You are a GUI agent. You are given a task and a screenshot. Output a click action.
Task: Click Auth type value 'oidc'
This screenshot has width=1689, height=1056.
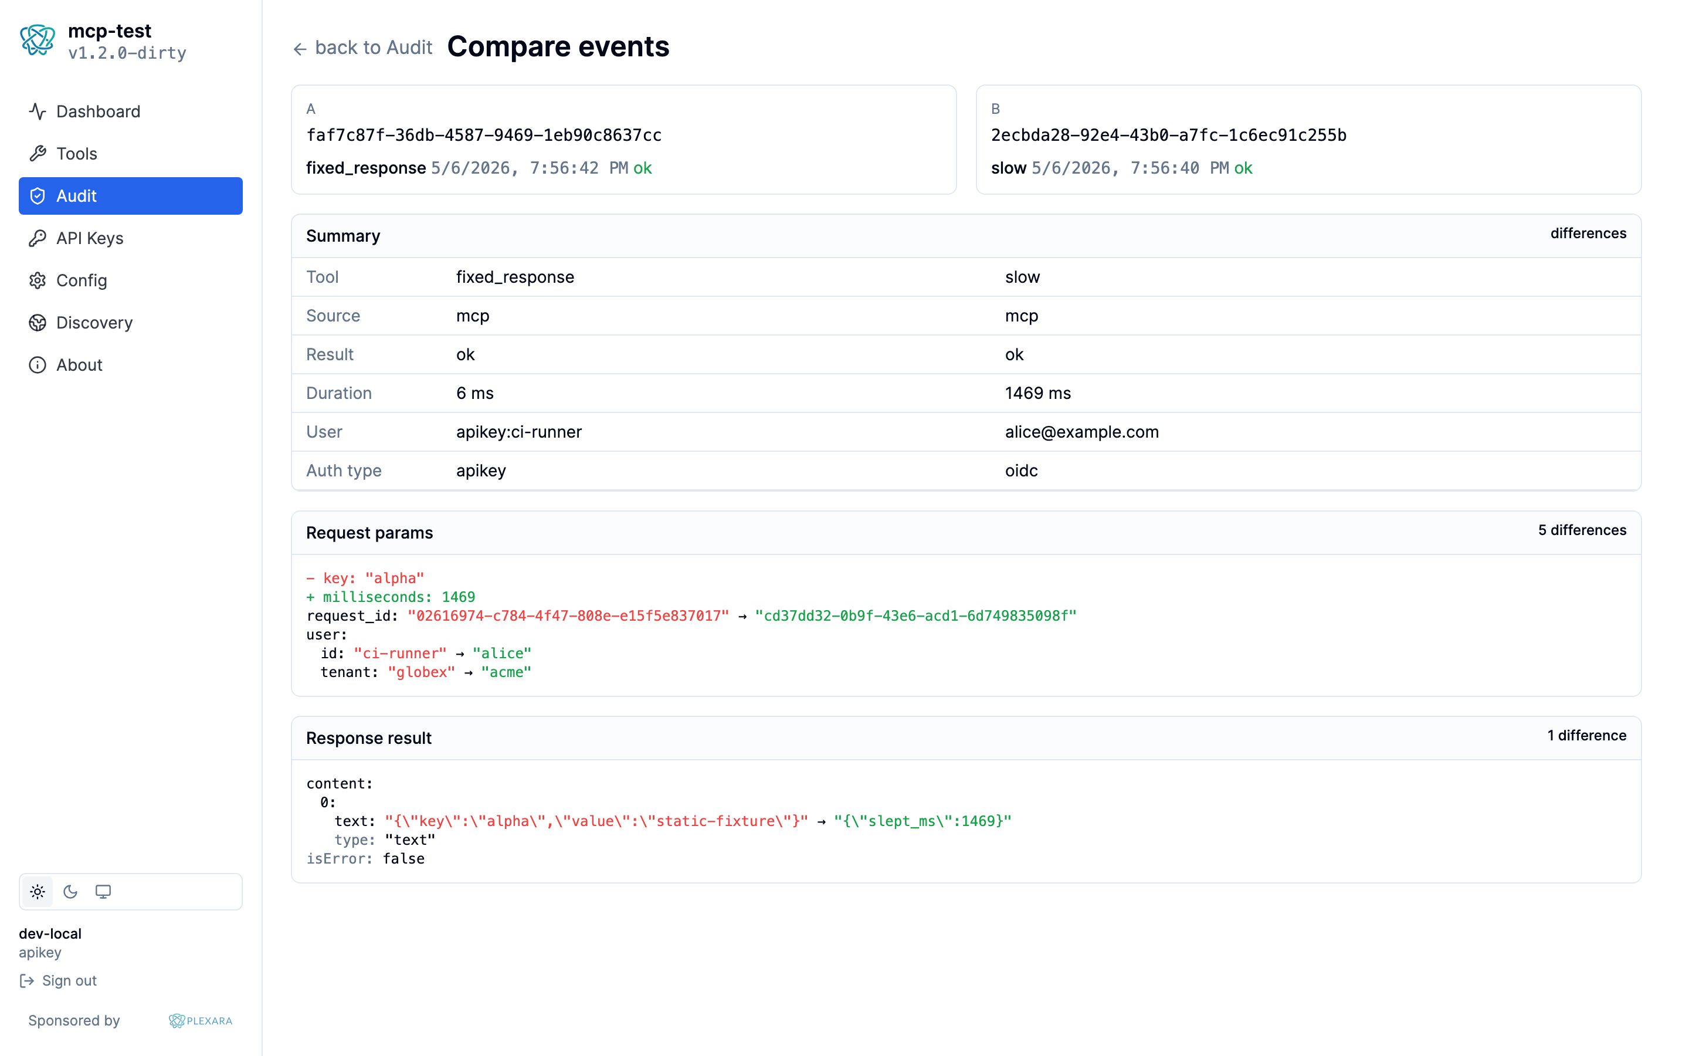coord(1021,471)
